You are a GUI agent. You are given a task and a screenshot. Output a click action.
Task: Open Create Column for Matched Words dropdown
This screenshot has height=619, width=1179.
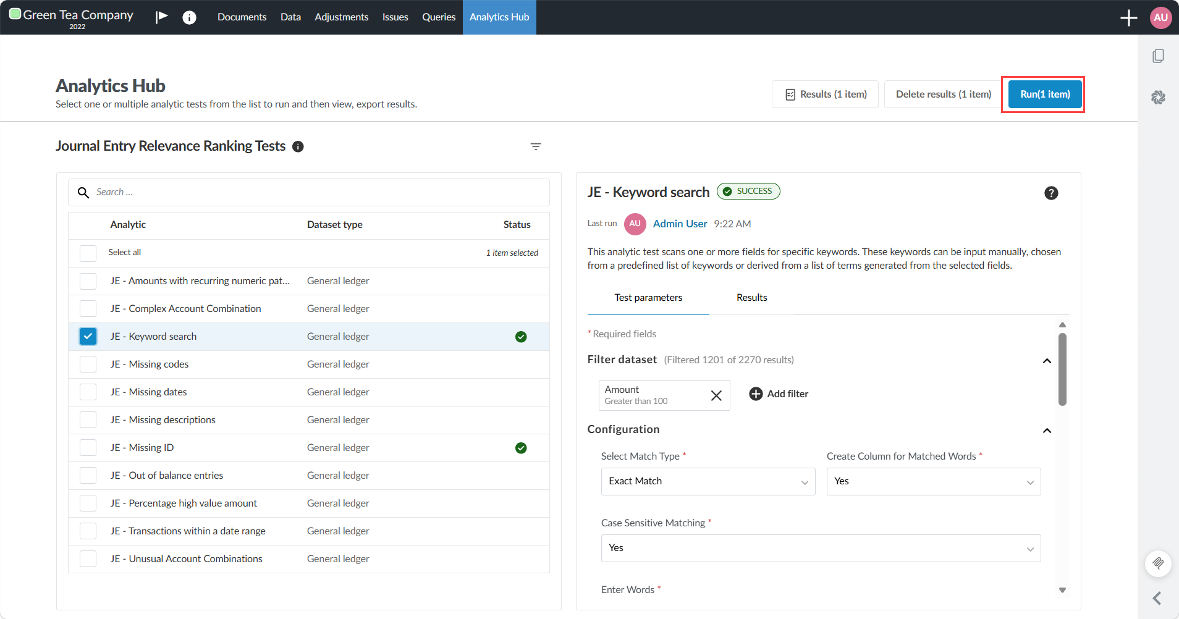(x=934, y=481)
